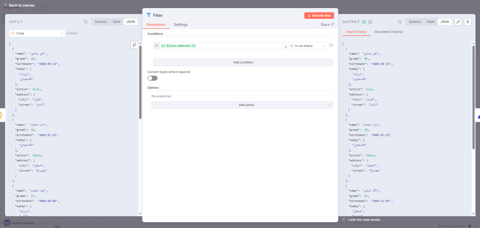Toggle the condition checkmark indicator
This screenshot has height=228, width=480.
[x=331, y=46]
